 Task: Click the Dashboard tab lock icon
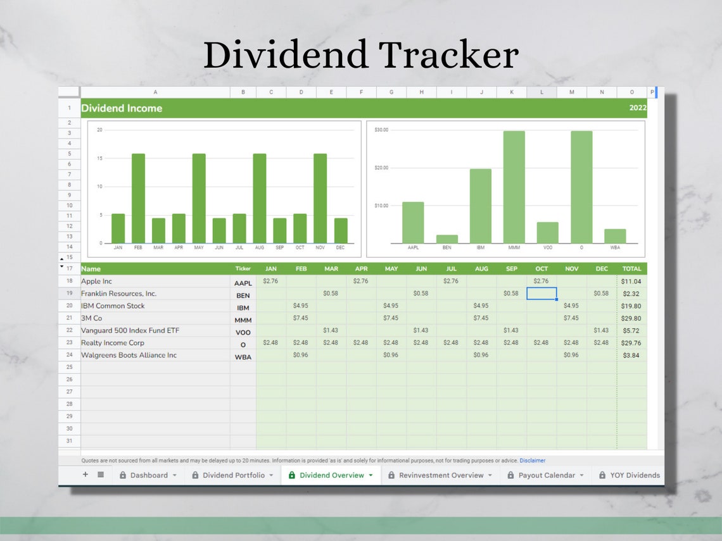122,475
